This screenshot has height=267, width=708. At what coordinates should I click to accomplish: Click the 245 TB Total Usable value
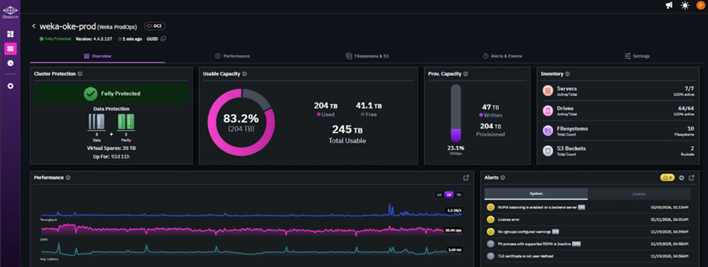pos(347,129)
